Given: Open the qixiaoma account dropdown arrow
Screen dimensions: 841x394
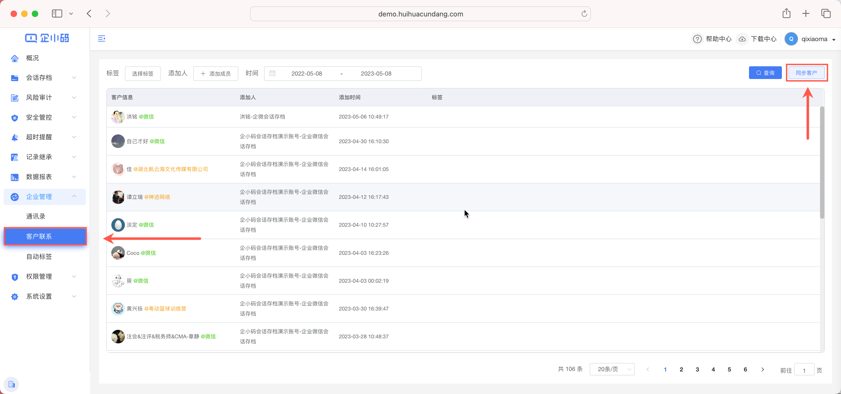Looking at the screenshot, I should (x=834, y=40).
